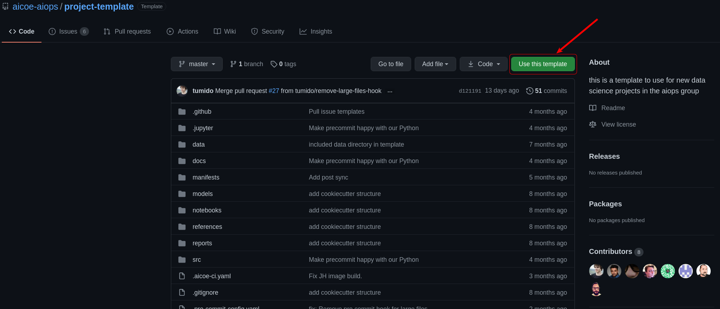Open the 'included data directory in template' commit
The width and height of the screenshot is (720, 309).
coord(356,144)
